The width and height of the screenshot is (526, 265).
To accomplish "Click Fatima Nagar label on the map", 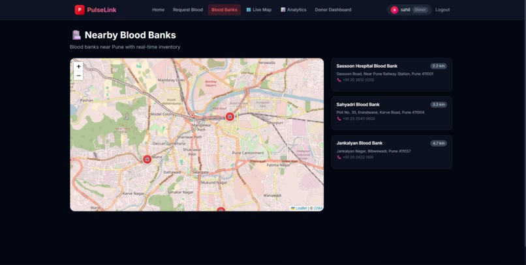I will [279, 165].
